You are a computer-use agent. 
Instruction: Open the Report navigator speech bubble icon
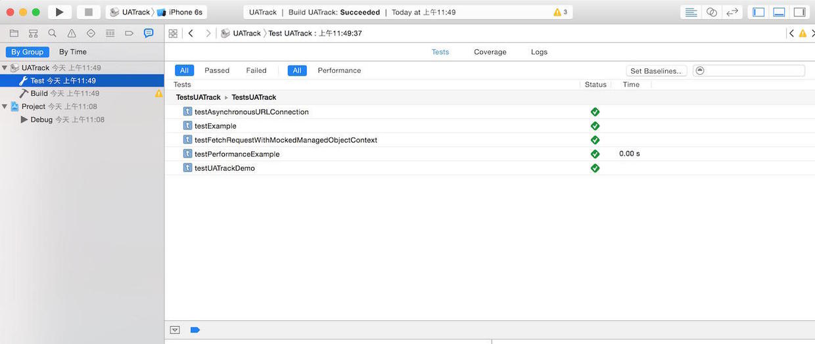tap(149, 33)
